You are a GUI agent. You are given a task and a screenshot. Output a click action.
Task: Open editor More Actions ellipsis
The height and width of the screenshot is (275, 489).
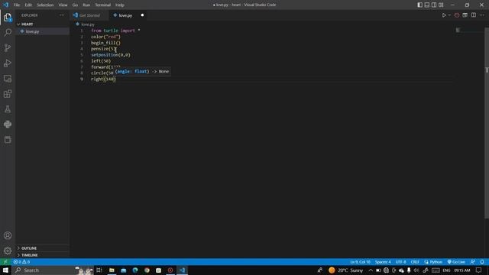pyautogui.click(x=482, y=15)
